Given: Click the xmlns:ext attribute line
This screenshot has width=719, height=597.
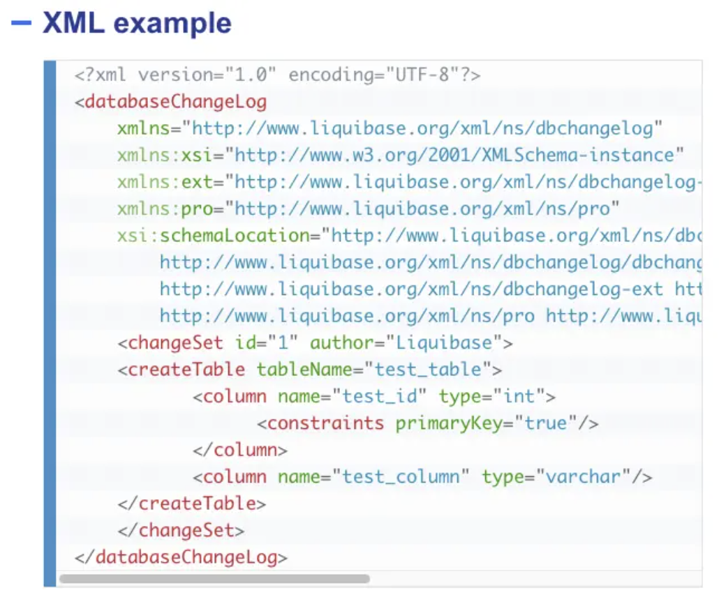Looking at the screenshot, I should point(410,182).
